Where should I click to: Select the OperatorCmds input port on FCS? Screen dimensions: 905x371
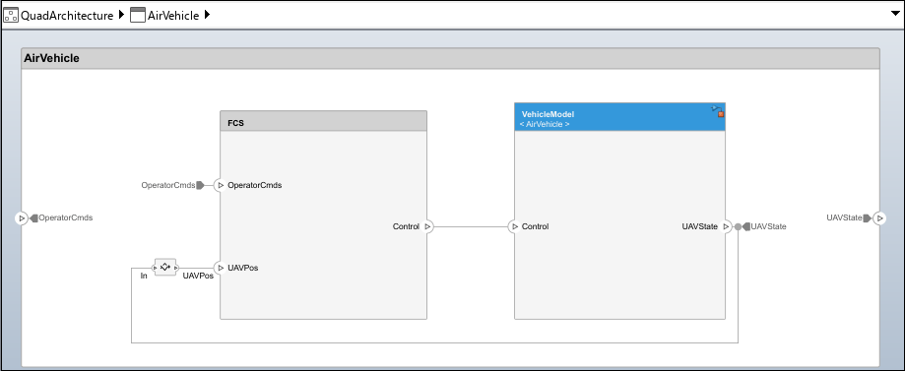[220, 185]
